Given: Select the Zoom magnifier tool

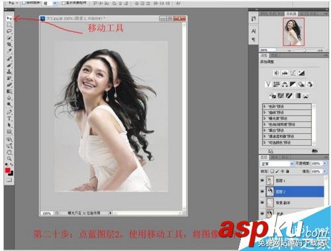Looking at the screenshot, I should [9, 158].
